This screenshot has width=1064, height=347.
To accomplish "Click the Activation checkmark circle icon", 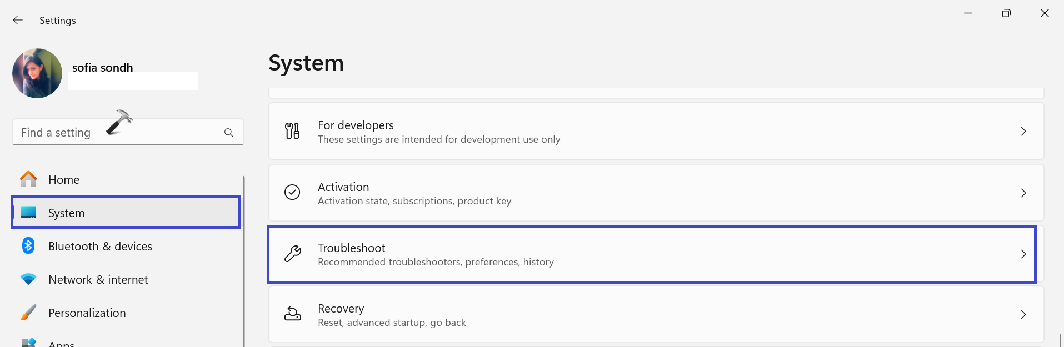I will click(x=292, y=192).
